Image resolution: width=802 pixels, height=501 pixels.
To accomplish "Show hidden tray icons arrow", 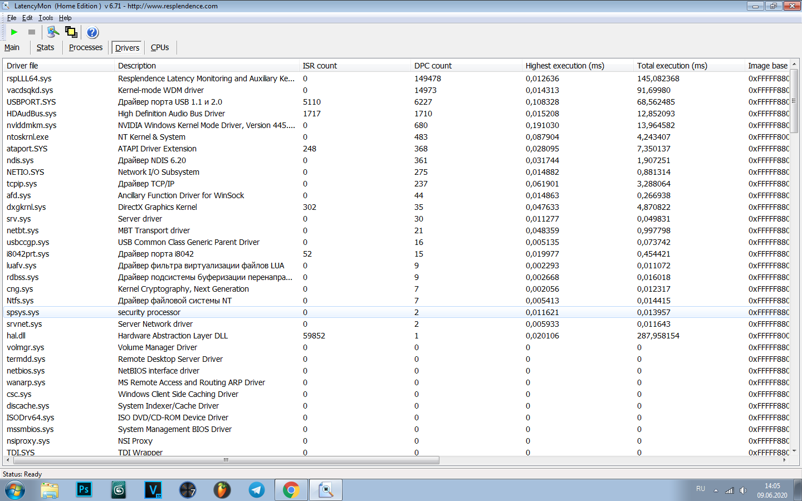I will tap(716, 490).
